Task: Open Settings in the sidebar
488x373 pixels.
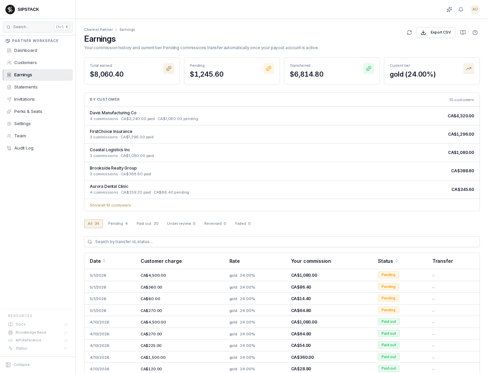Action: (x=38, y=124)
